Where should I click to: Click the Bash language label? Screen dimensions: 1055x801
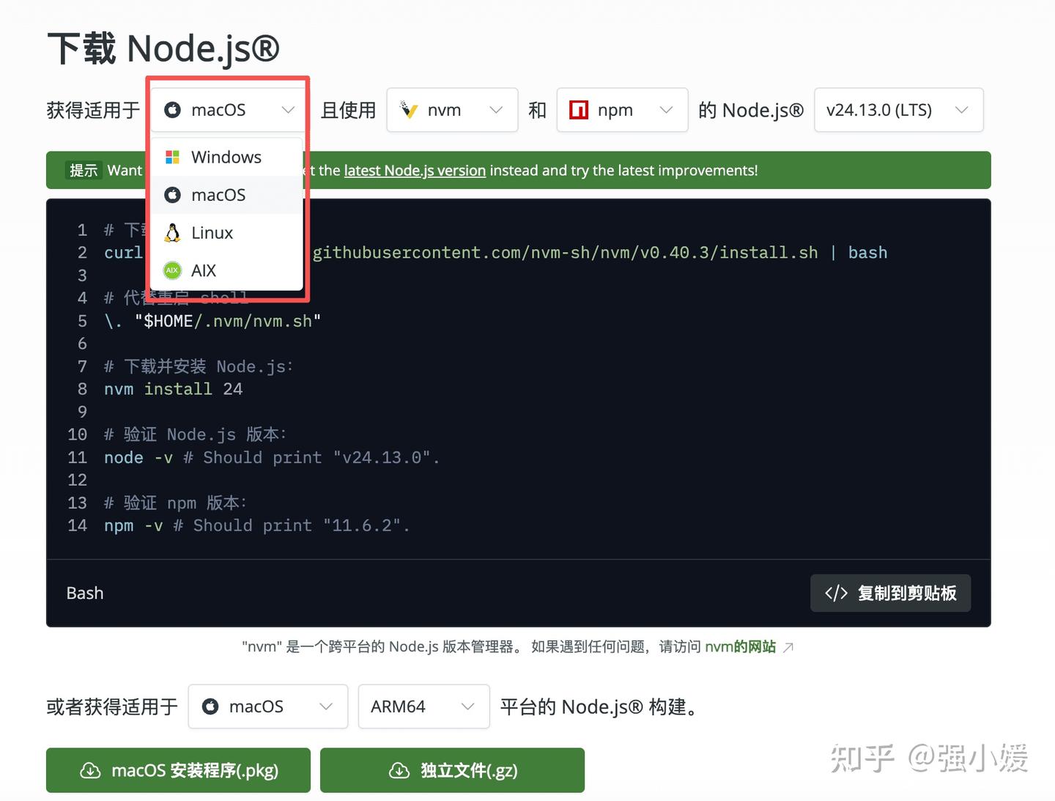pos(85,593)
